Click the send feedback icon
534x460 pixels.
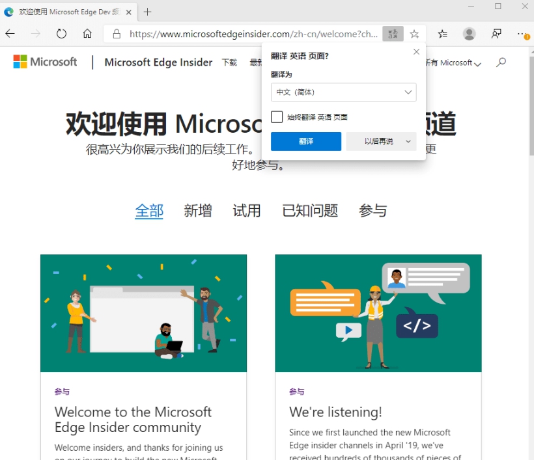tap(496, 34)
